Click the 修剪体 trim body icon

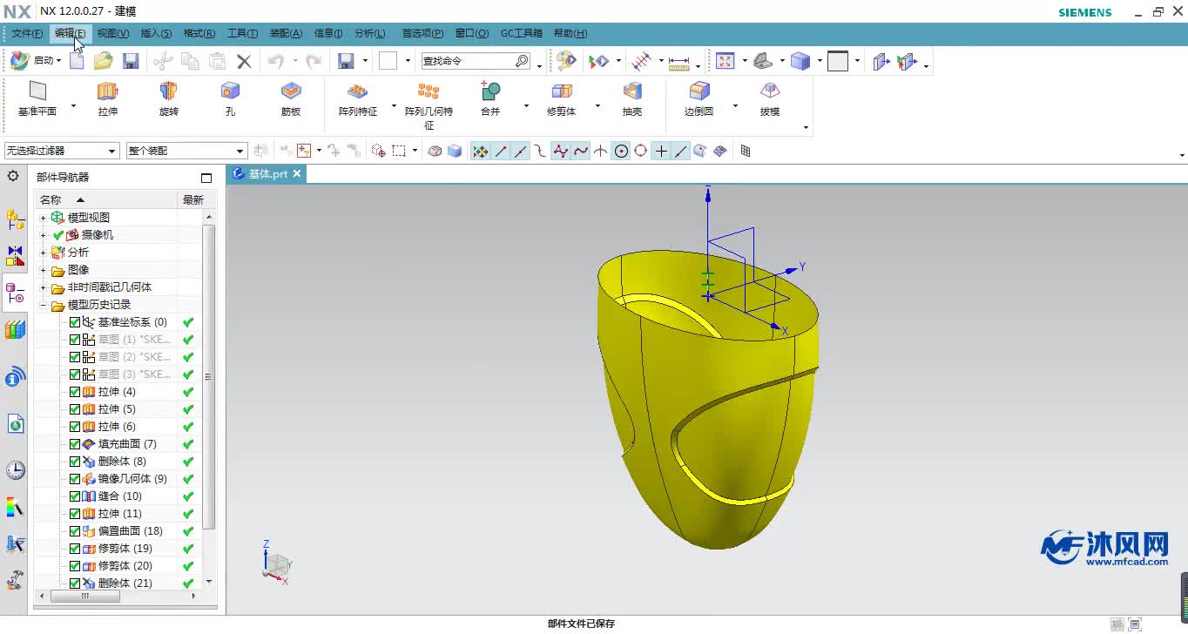pos(561,91)
